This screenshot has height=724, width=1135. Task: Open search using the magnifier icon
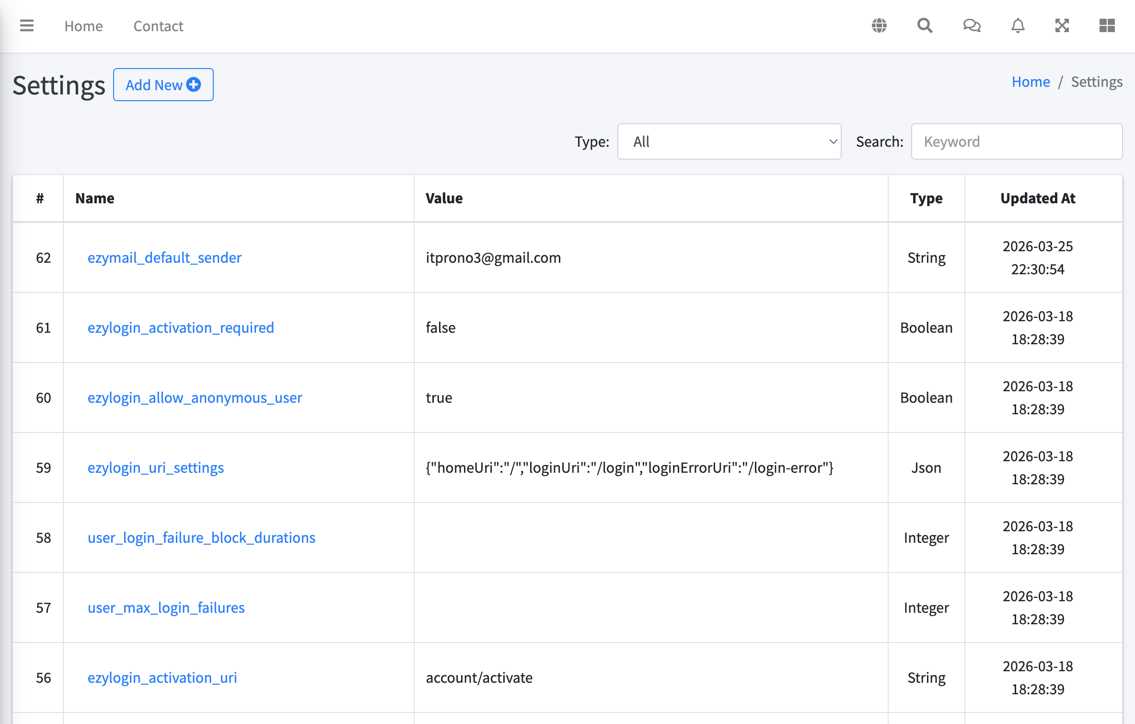pyautogui.click(x=925, y=25)
